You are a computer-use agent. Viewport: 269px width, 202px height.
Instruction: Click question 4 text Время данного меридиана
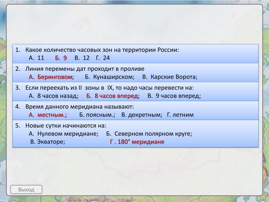coord(80,107)
